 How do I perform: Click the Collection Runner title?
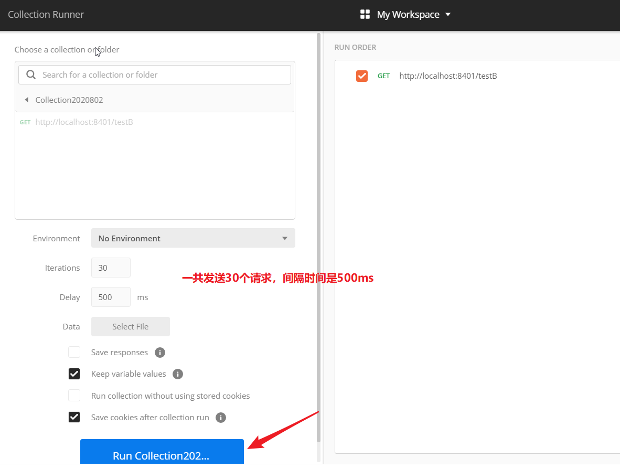pos(46,15)
